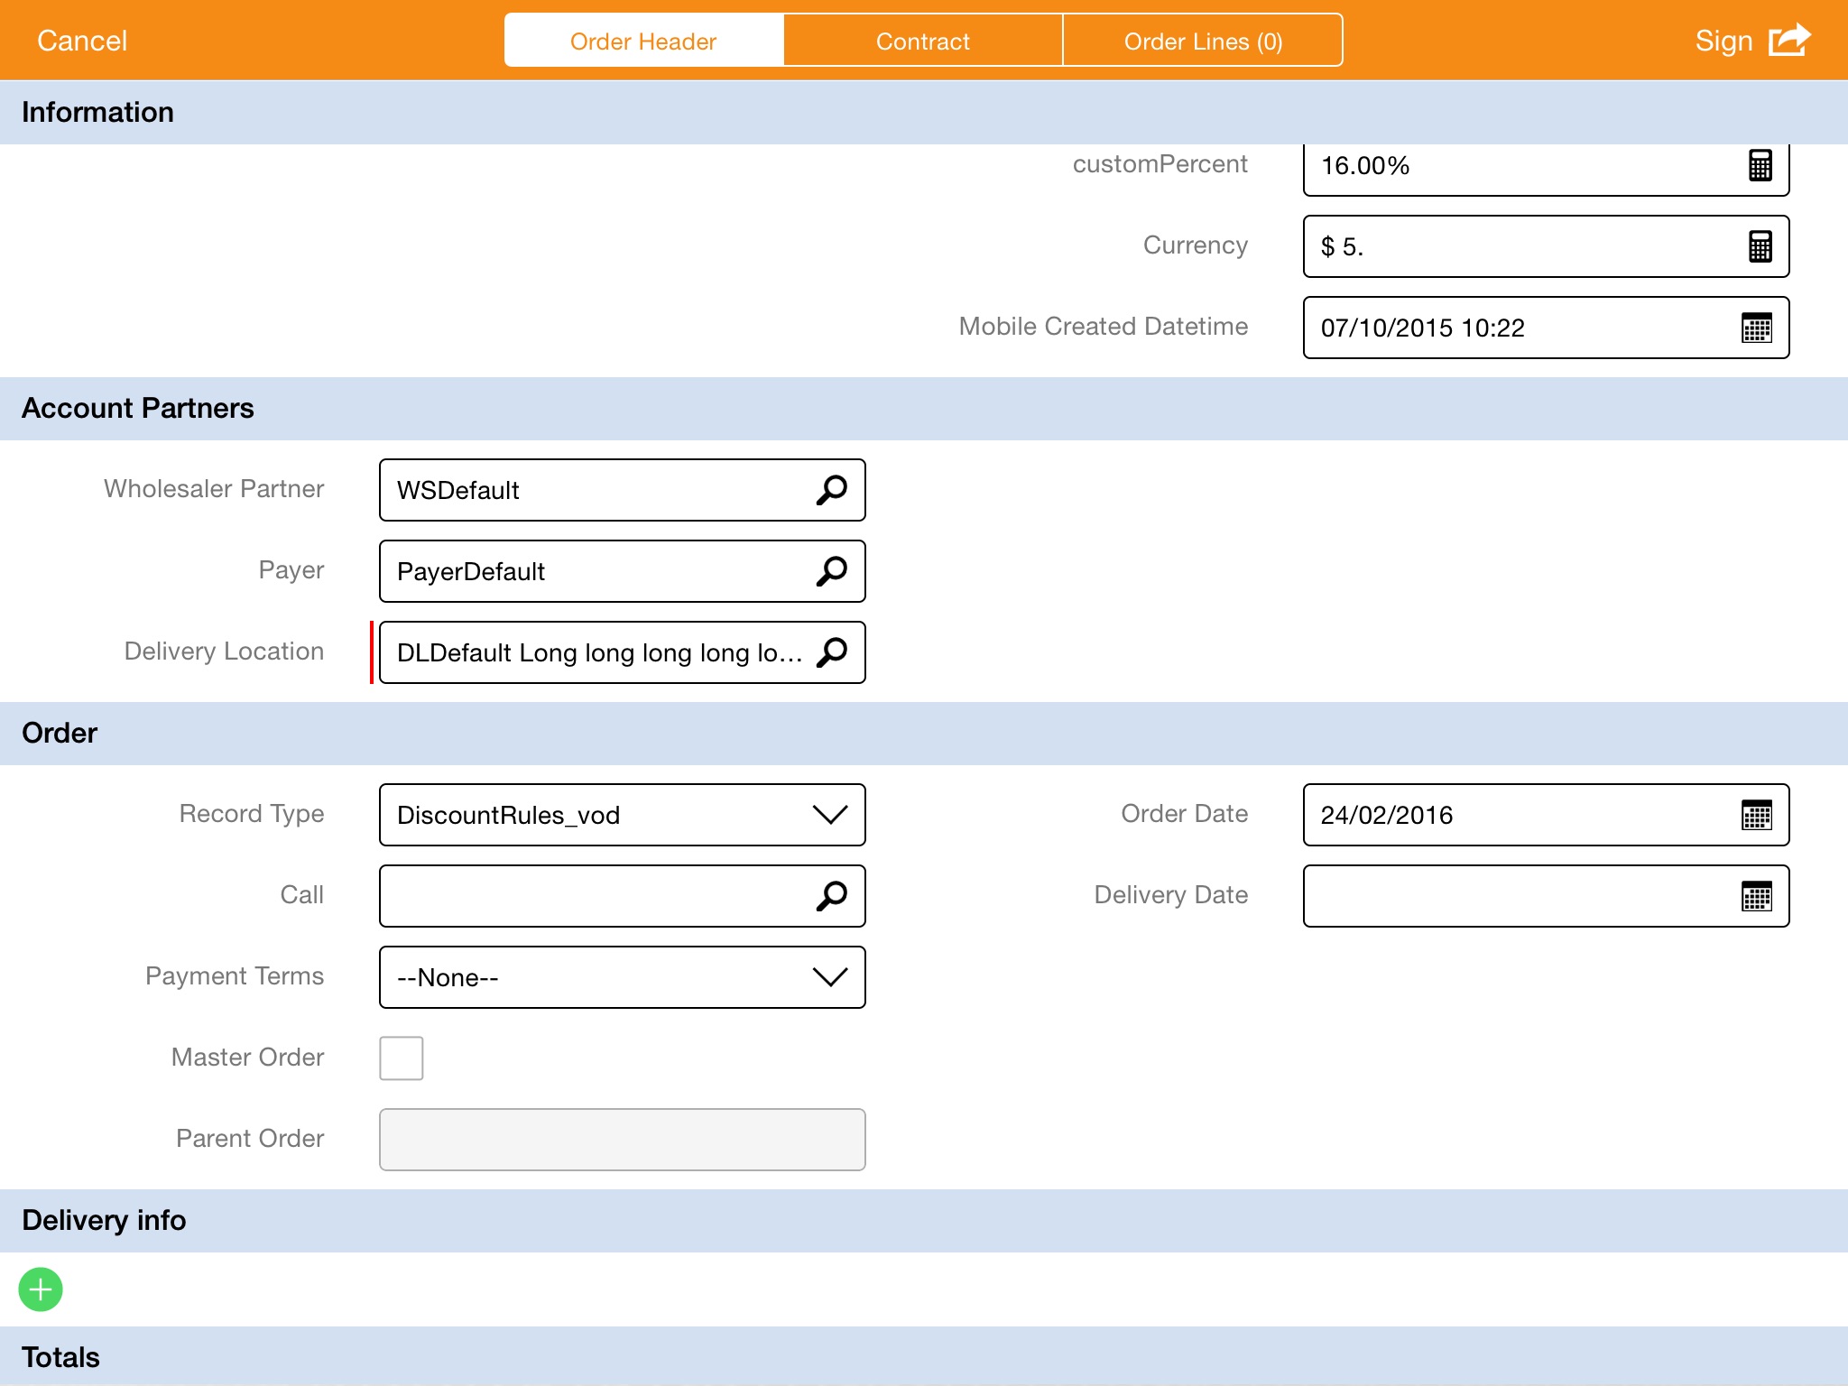Screen dimensions: 1848x1386
Task: Cancel the order editing
Action: coord(82,41)
